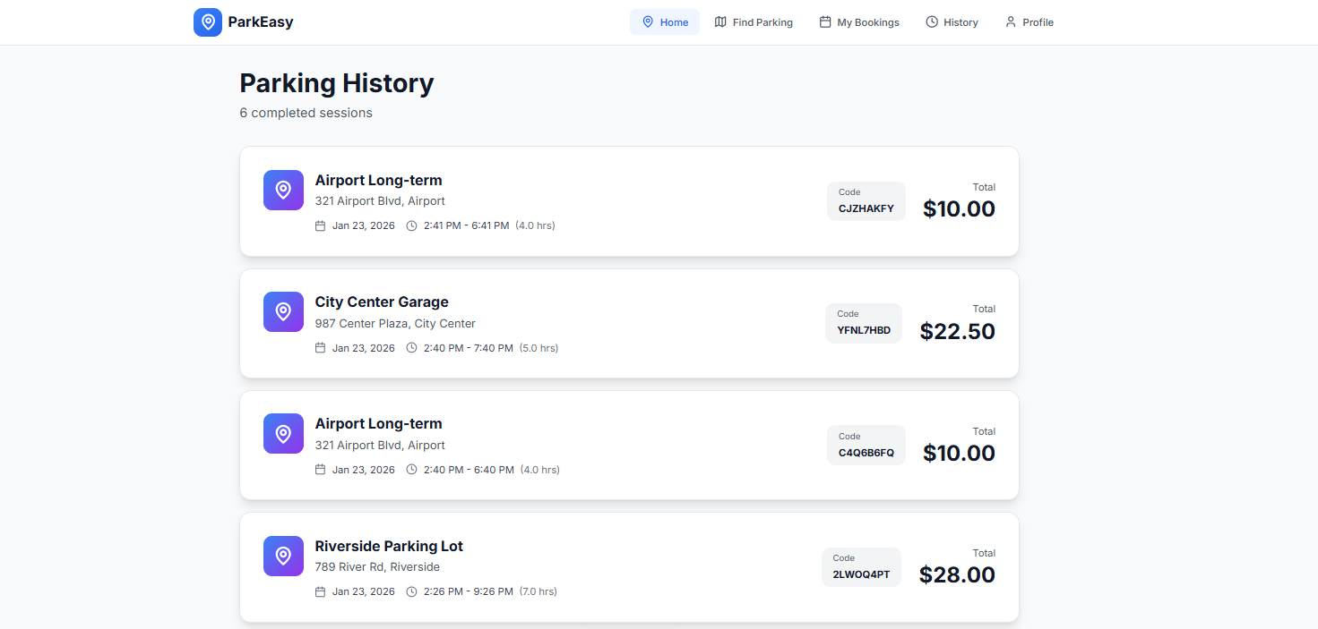This screenshot has height=629, width=1318.
Task: Click the $22.50 total amount
Action: click(x=957, y=331)
